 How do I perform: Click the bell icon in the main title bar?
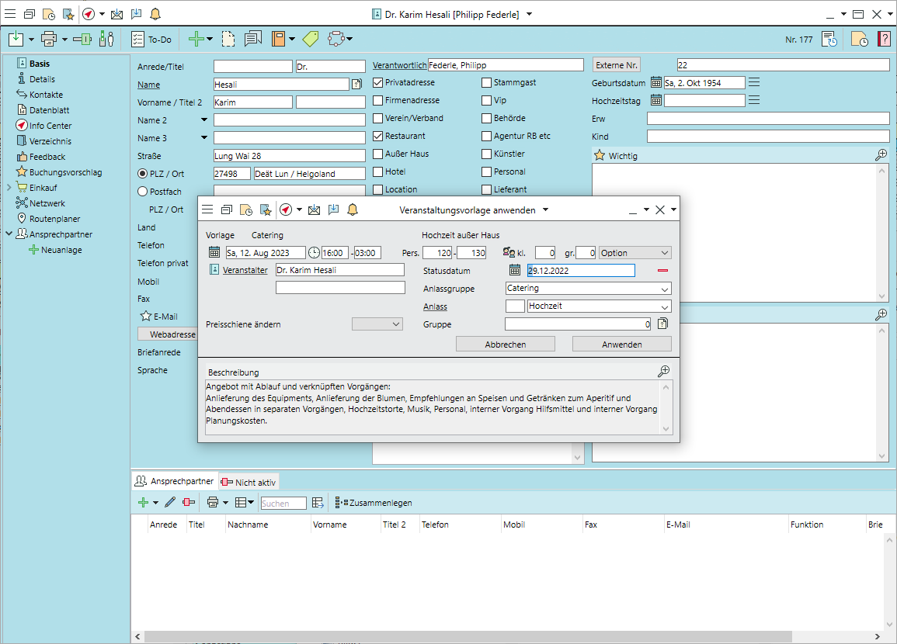(x=155, y=14)
